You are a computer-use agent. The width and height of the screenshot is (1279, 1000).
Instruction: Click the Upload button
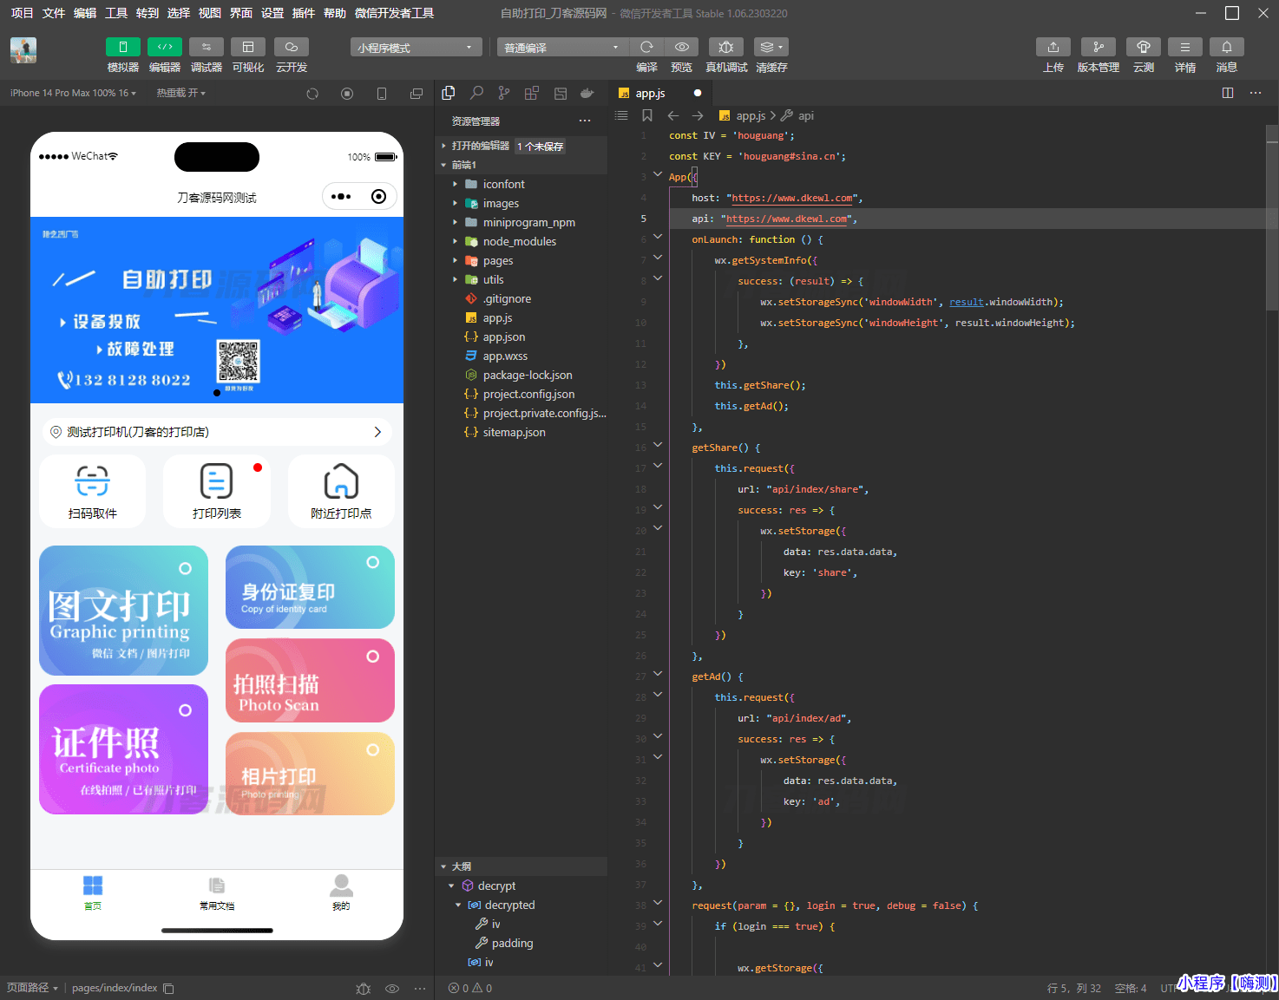[1053, 47]
